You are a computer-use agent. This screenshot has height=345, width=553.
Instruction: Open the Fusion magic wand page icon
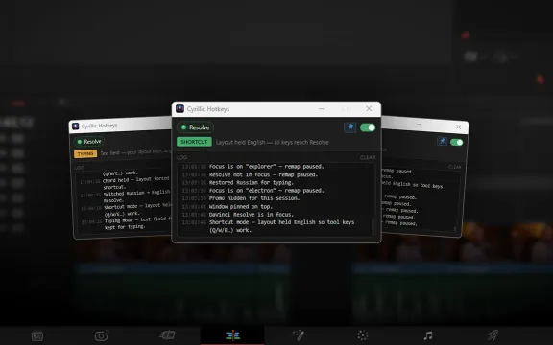pos(298,335)
